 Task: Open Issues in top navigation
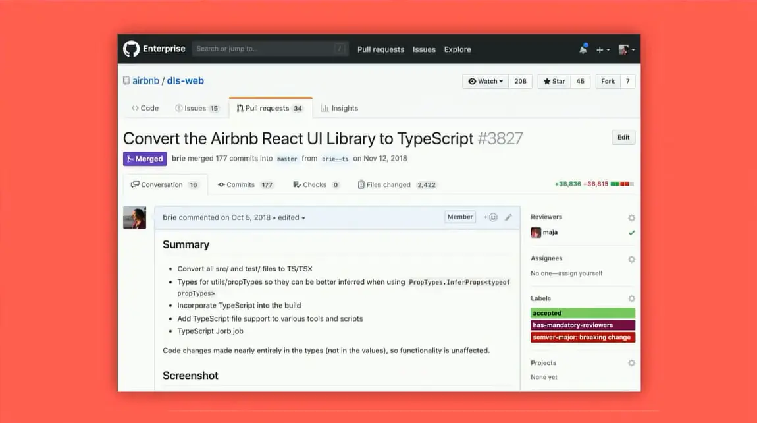(424, 49)
